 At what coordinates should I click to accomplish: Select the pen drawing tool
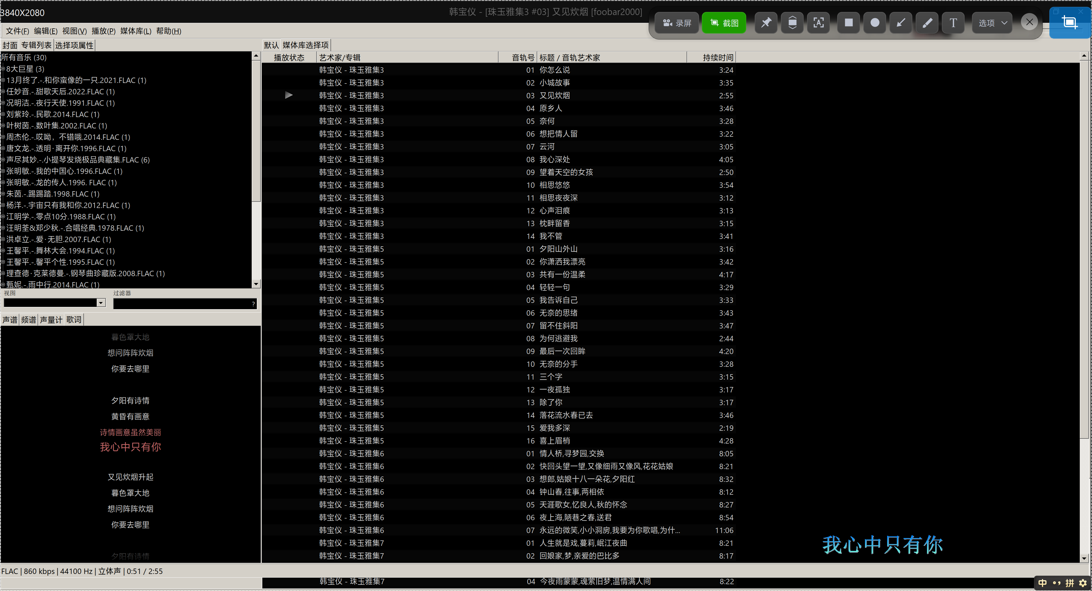coord(927,23)
